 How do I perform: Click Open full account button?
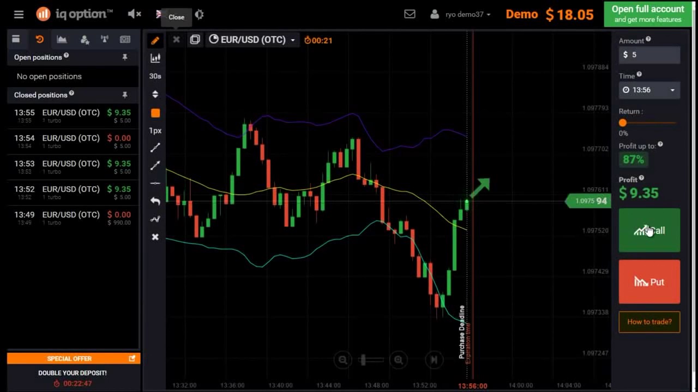647,14
